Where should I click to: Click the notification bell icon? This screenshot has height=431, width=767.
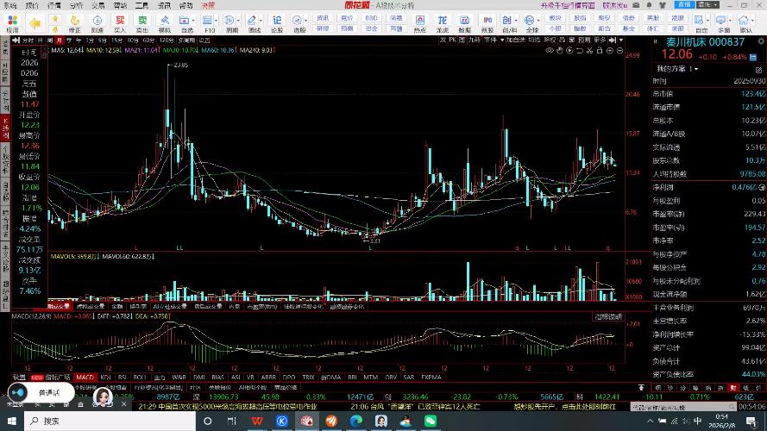649,5
